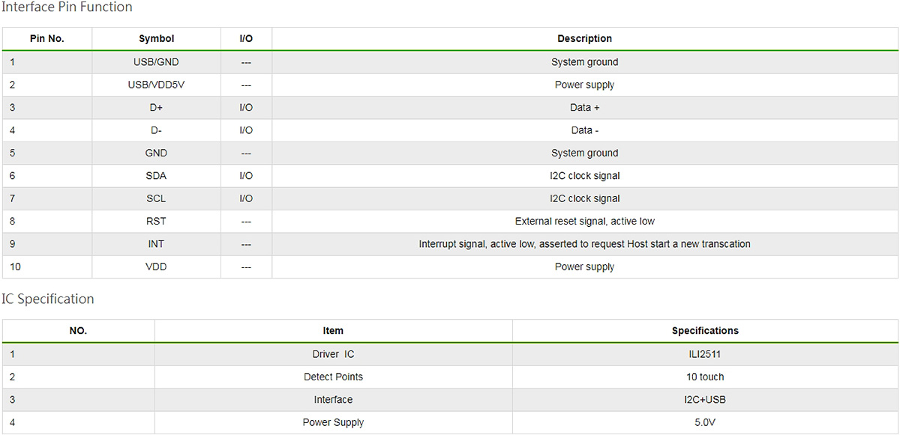900x435 pixels.
Task: Select the SDA symbol cell
Action: coord(156,176)
